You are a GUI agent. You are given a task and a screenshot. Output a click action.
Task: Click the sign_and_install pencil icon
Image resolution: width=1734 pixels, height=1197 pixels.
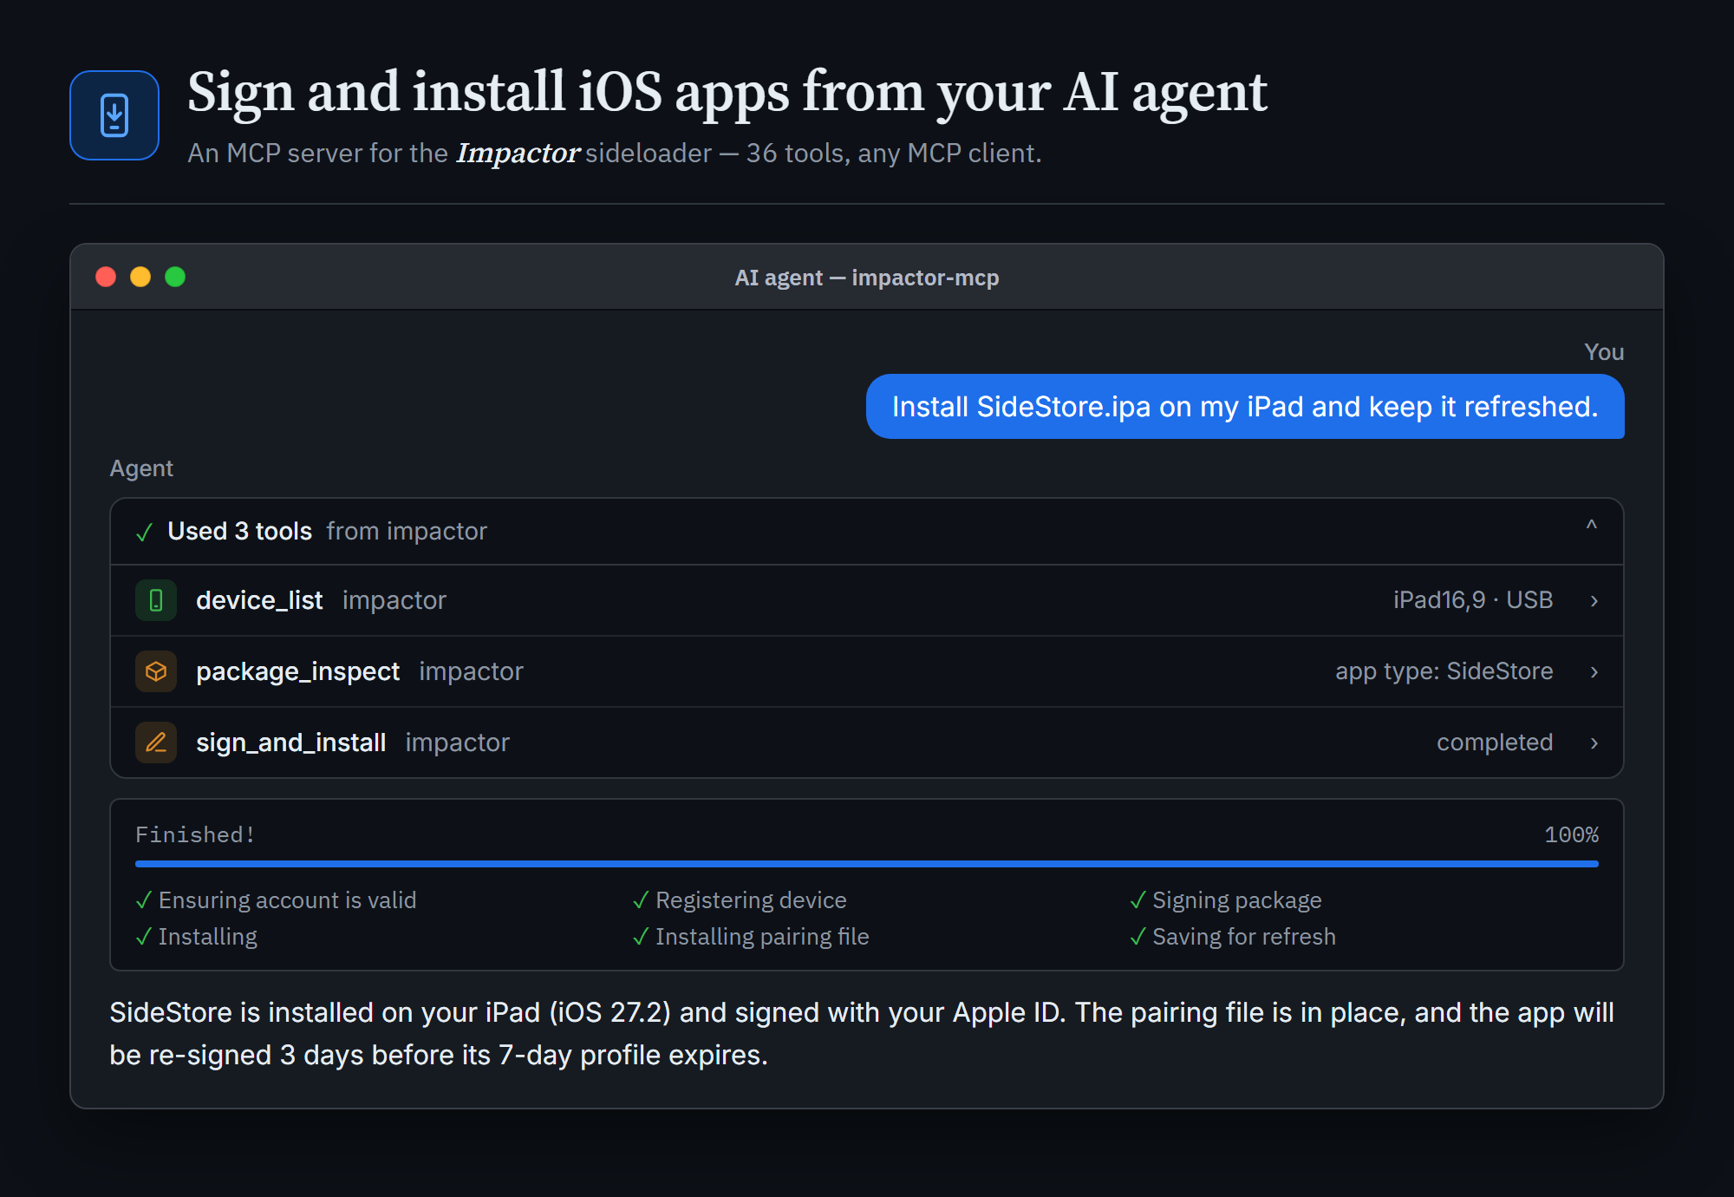tap(156, 742)
